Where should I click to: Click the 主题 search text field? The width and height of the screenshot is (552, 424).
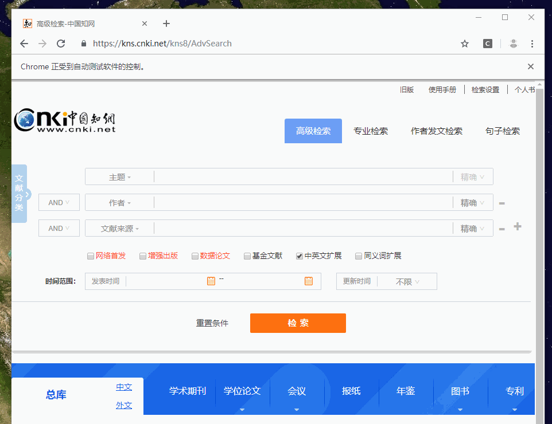click(303, 177)
